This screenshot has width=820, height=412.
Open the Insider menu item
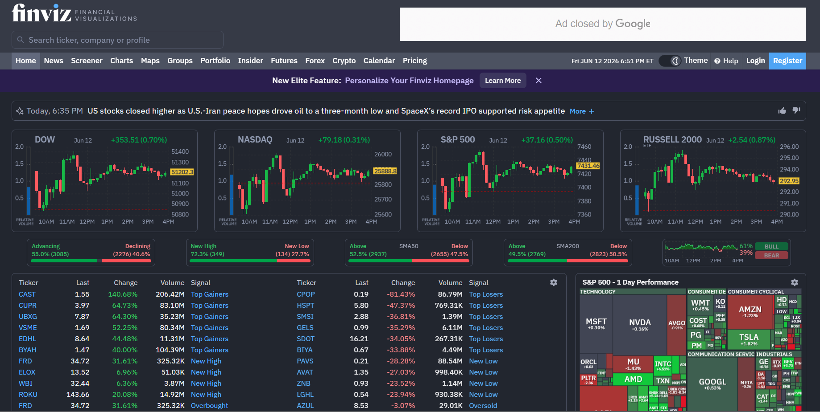point(250,61)
